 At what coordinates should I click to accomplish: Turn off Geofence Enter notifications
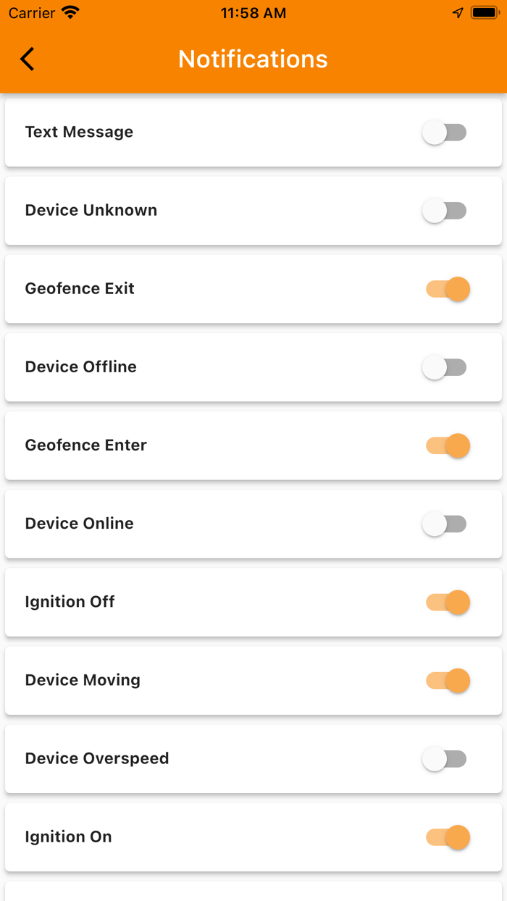click(x=448, y=445)
